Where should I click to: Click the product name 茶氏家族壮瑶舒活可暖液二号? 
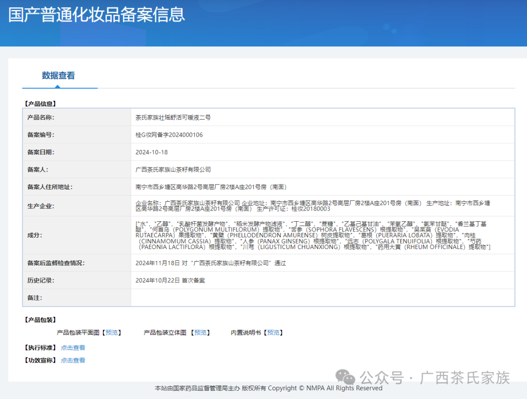click(x=173, y=118)
